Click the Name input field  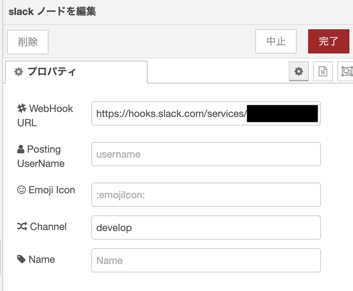tap(206, 260)
